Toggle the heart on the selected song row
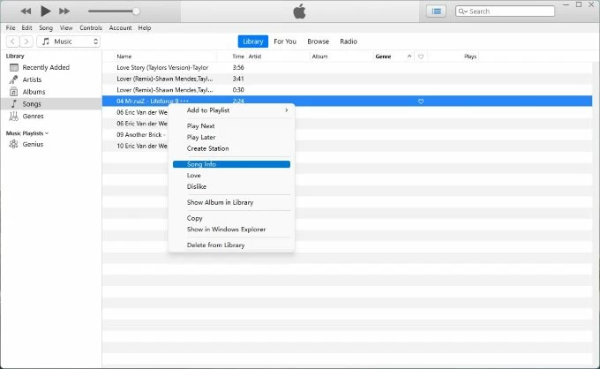The height and width of the screenshot is (369, 600). tap(421, 102)
